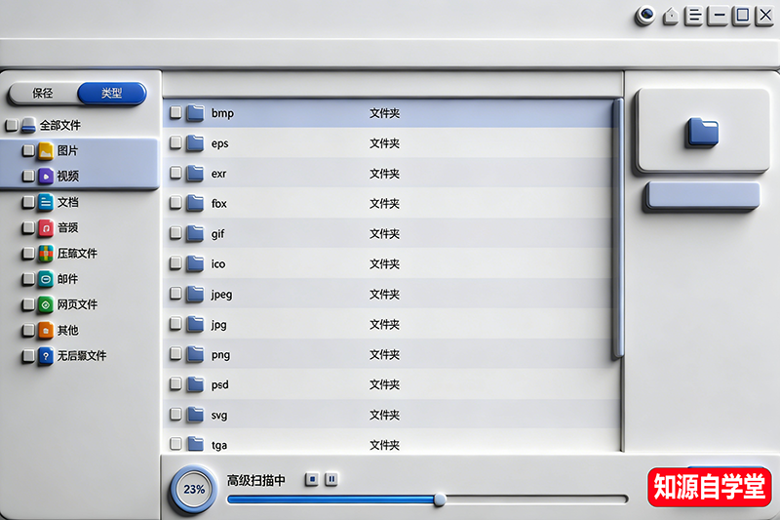Select the 无后缀文件 category label

coord(82,356)
